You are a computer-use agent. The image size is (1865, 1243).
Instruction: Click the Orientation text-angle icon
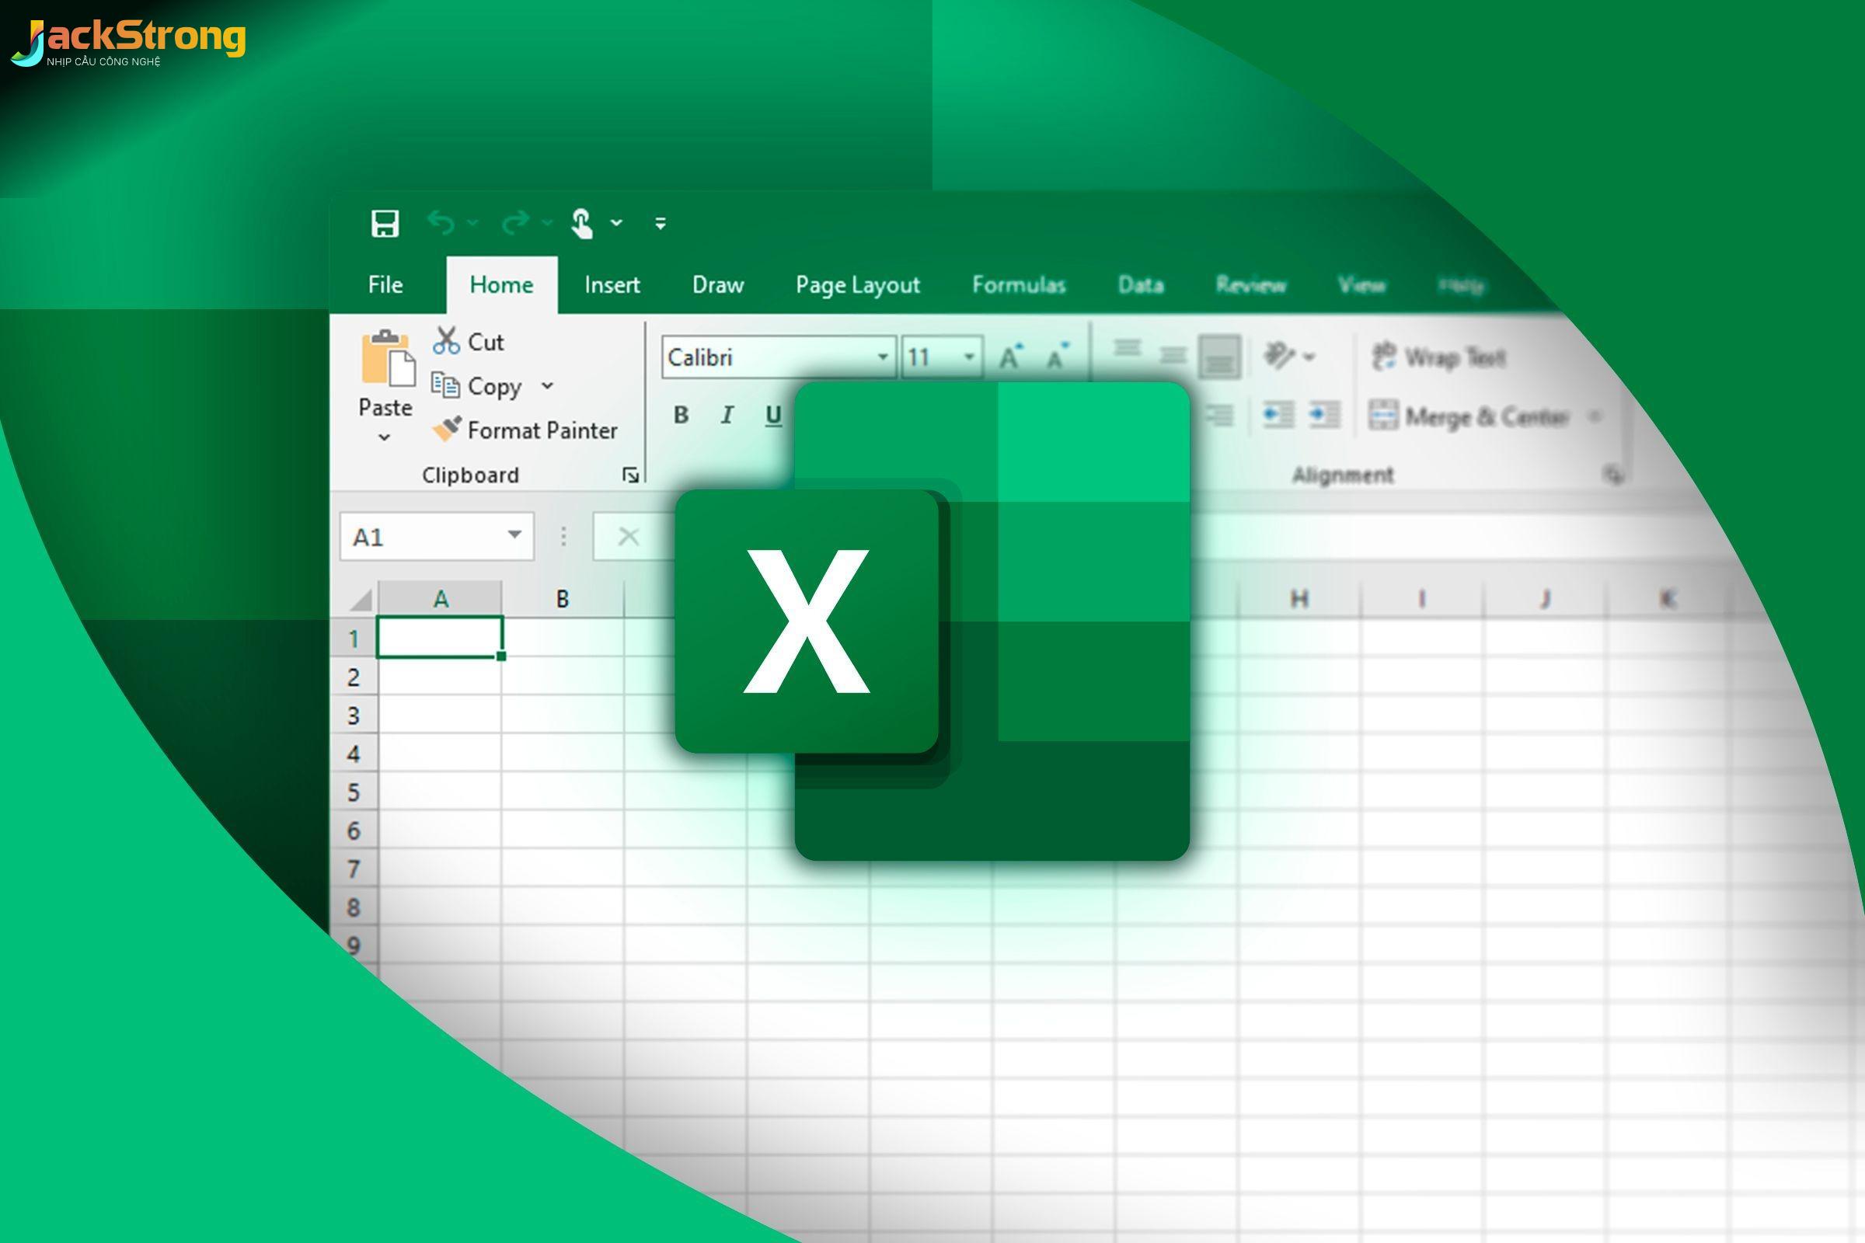1280,355
